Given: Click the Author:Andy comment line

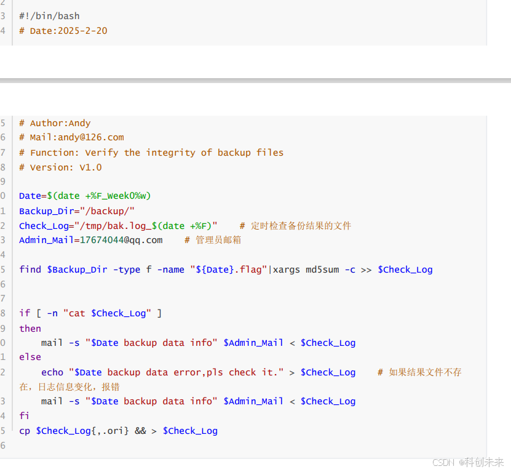Looking at the screenshot, I should click(55, 123).
